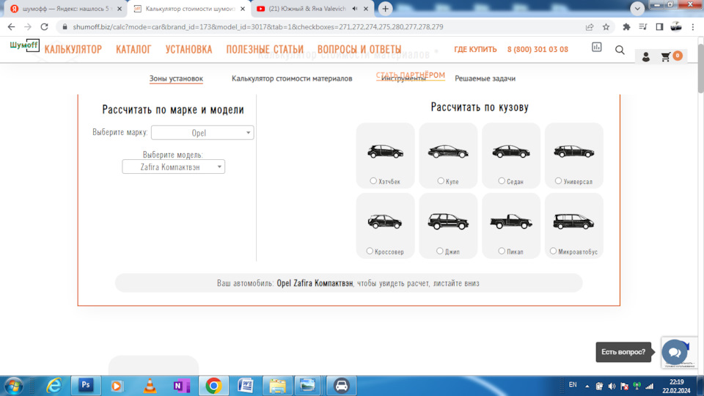704x396 pixels.
Task: Expand the Chrome tab search chevron
Action: 637,9
